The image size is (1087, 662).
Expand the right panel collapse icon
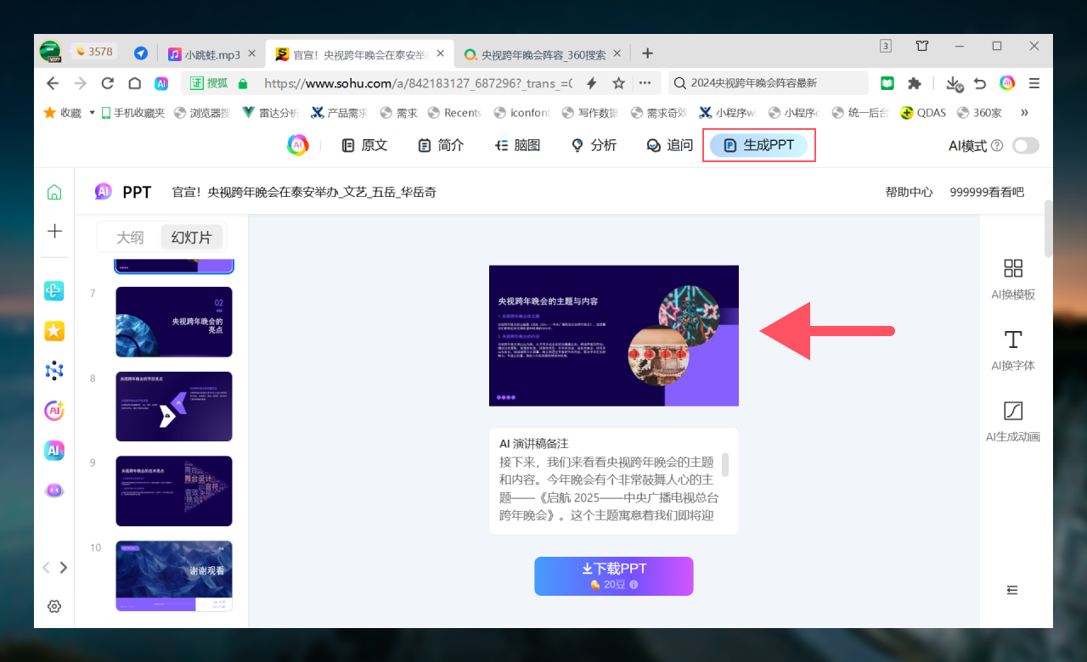click(x=1012, y=590)
